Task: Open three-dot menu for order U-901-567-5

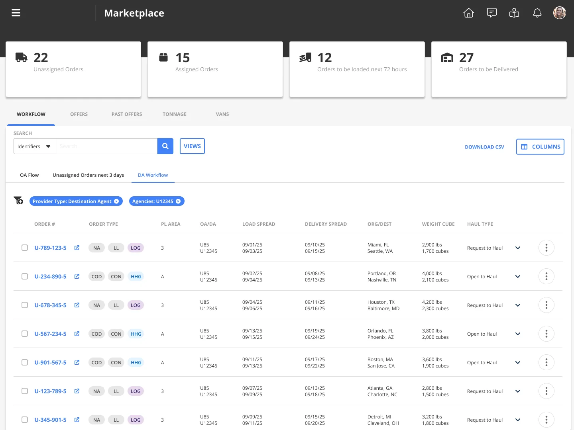Action: (x=546, y=362)
